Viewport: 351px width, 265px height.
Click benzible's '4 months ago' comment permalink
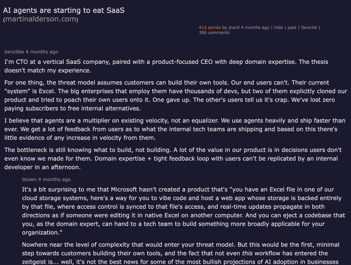click(x=42, y=52)
